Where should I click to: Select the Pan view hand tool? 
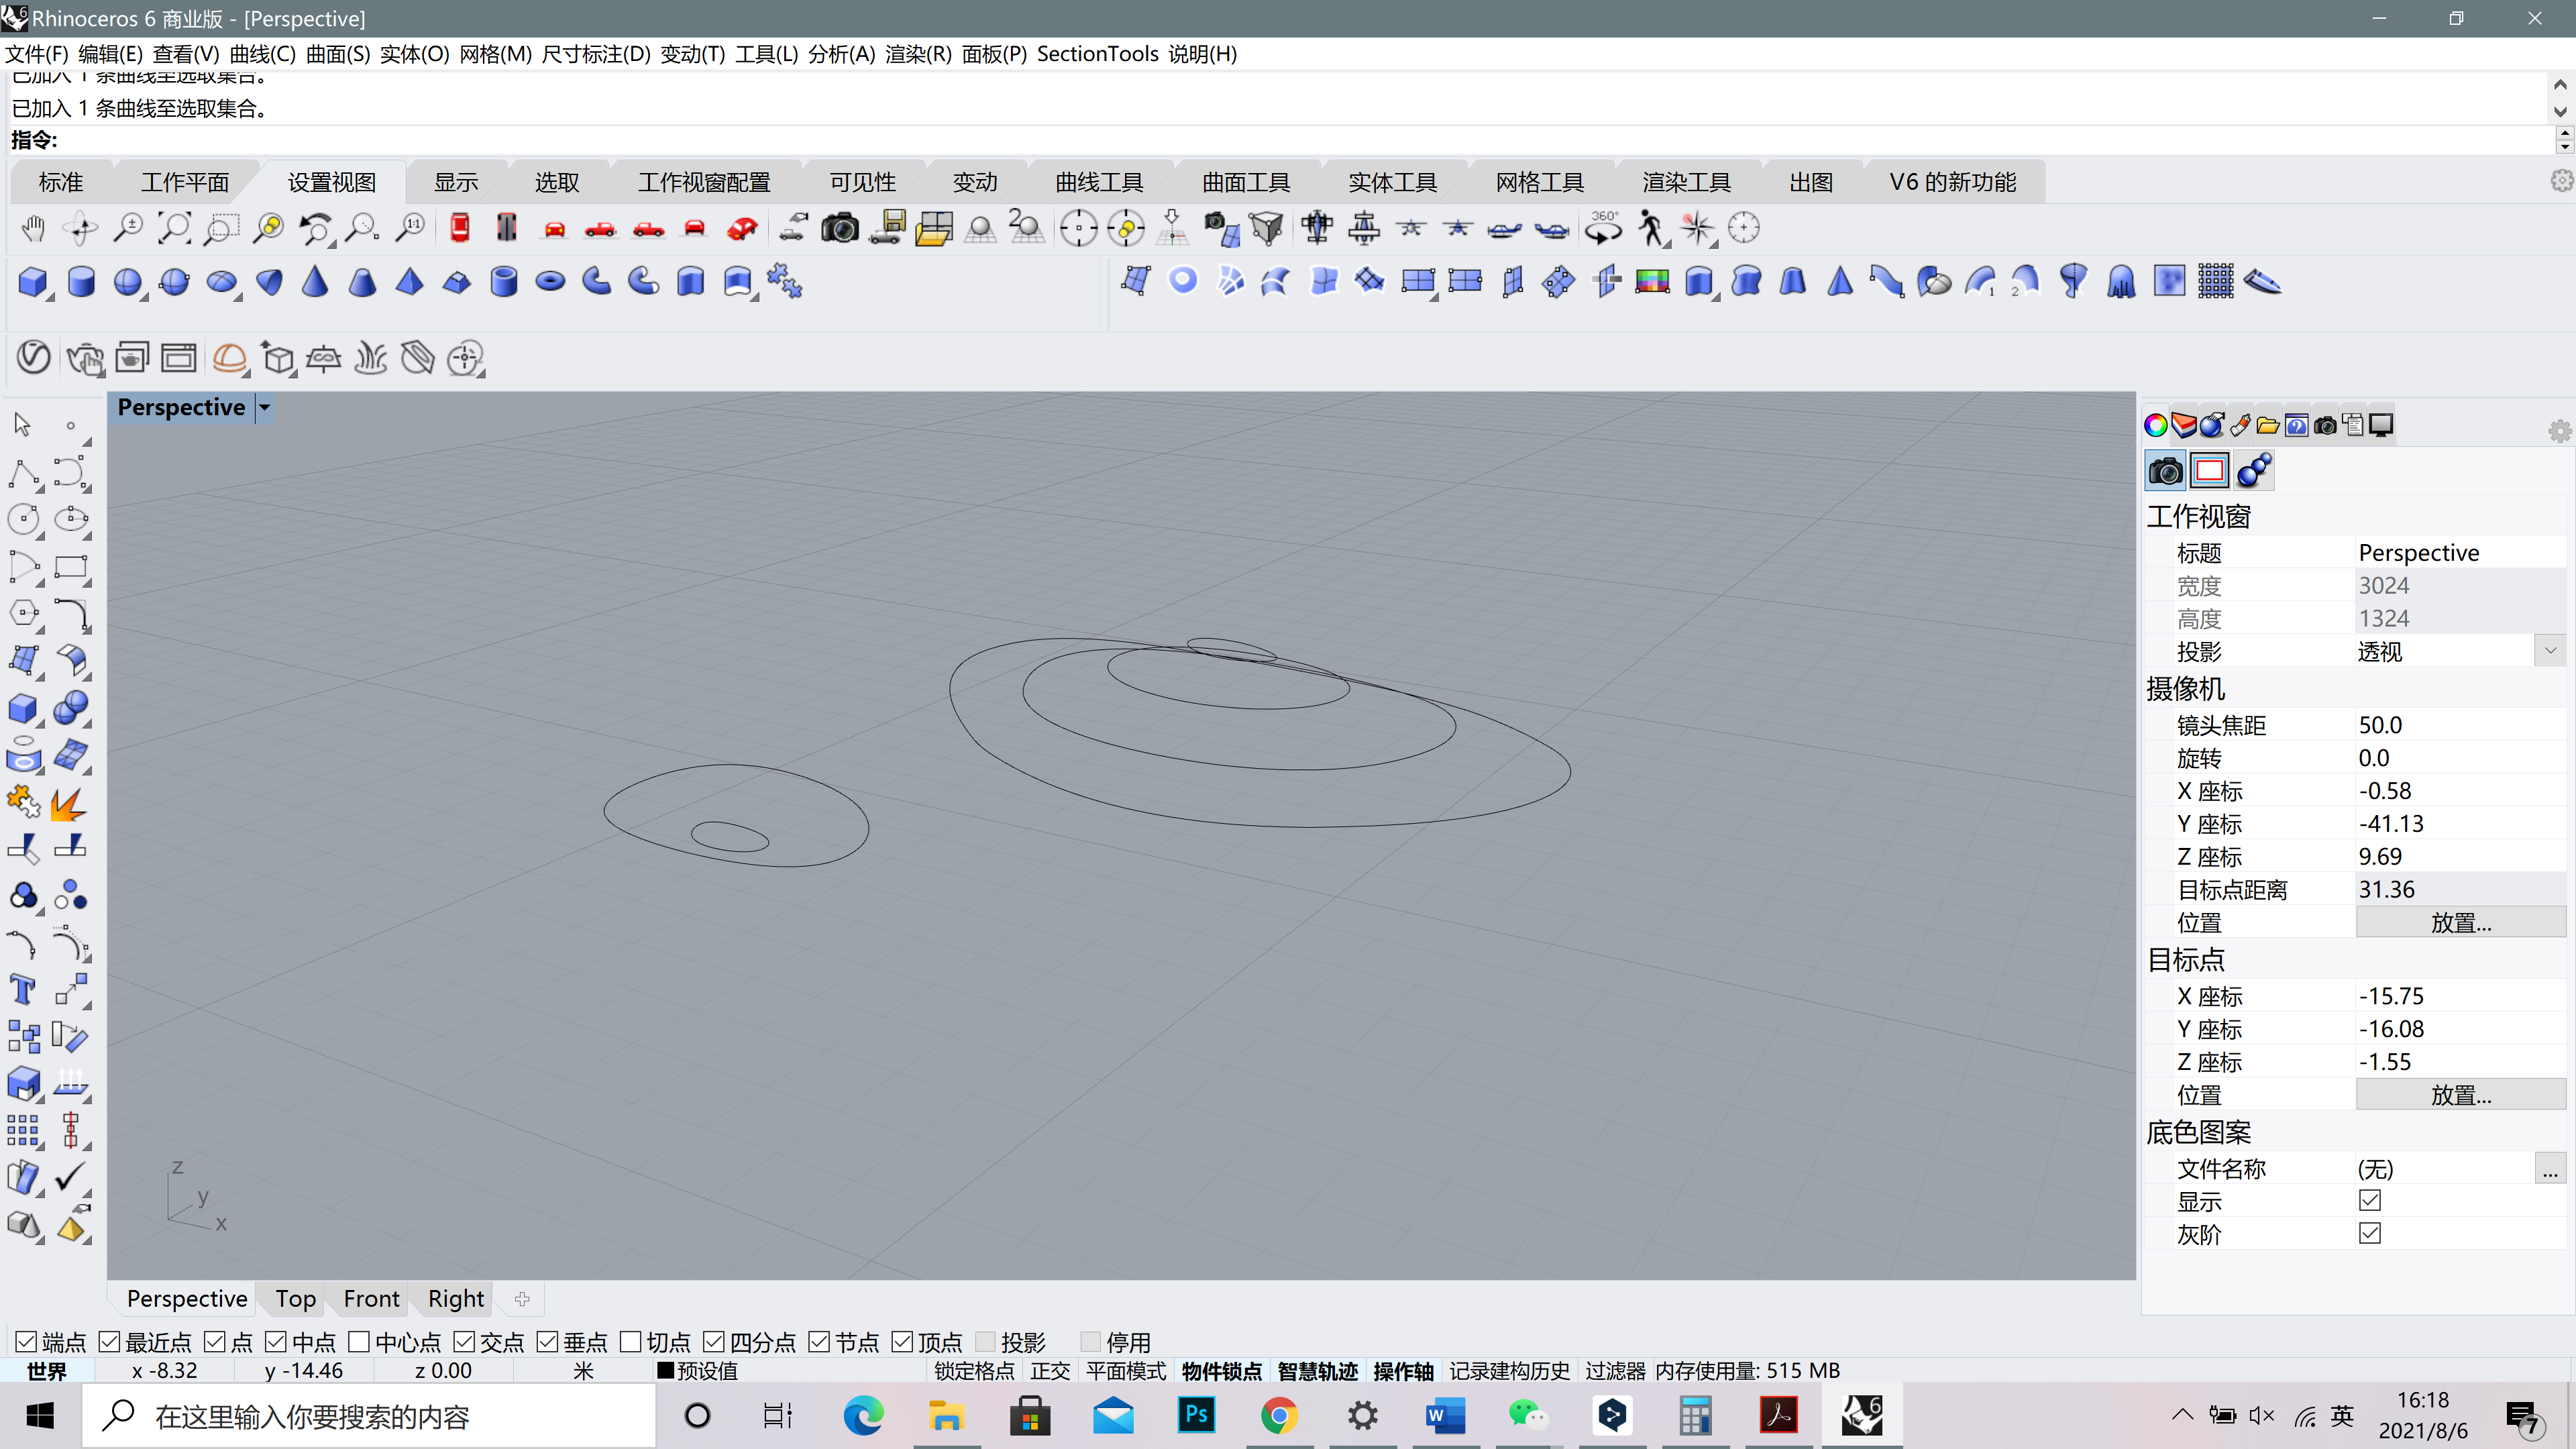33,229
